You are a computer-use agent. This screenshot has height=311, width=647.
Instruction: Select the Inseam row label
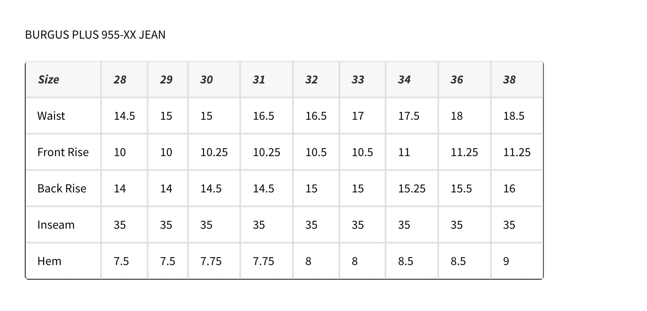(x=56, y=225)
